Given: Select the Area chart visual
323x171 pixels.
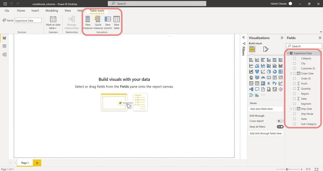Looking at the screenshot, I should click(x=257, y=66).
